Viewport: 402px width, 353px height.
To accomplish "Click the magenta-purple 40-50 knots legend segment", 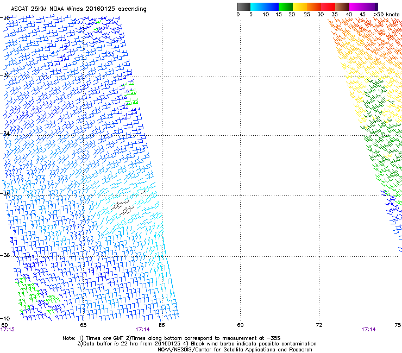I will [x=363, y=7].
